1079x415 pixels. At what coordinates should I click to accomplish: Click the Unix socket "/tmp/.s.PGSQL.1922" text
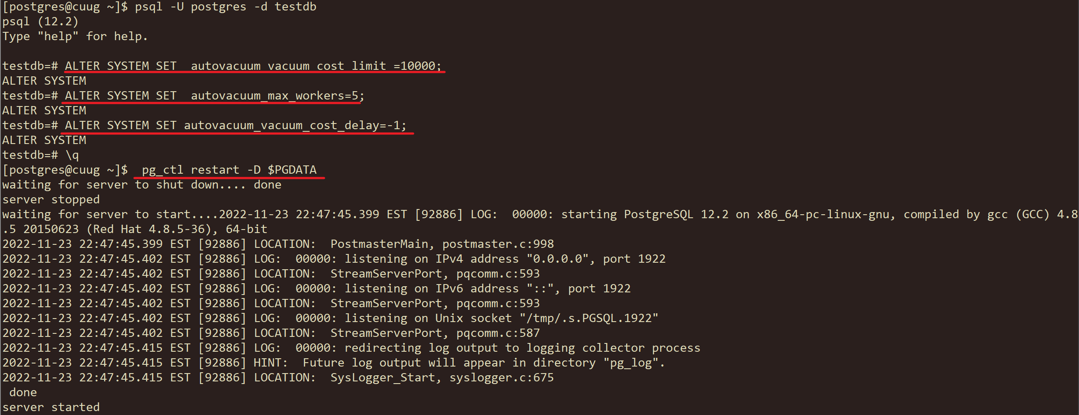[x=547, y=318]
